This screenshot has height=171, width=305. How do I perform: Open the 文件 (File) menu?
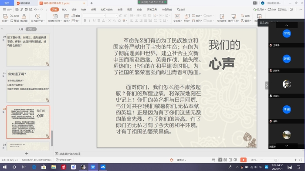7,10
